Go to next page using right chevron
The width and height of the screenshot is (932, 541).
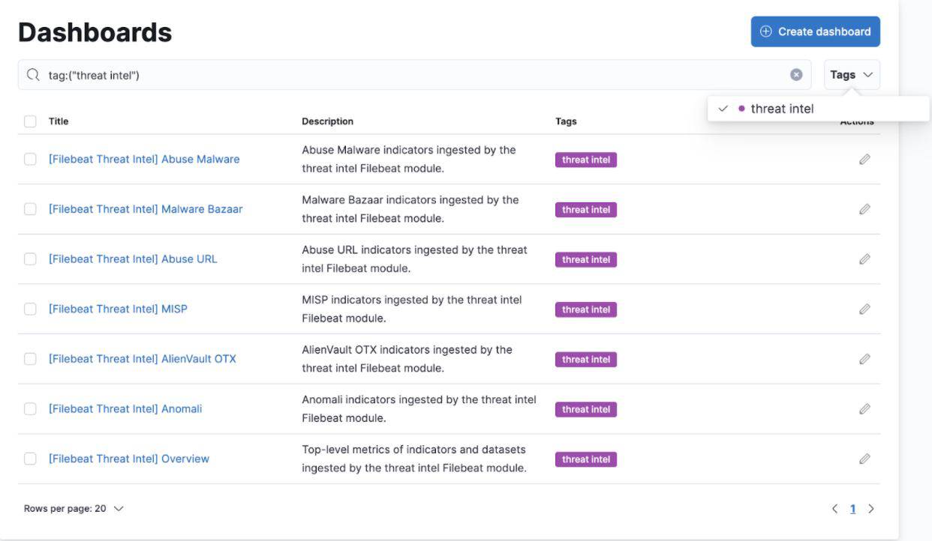coord(871,509)
